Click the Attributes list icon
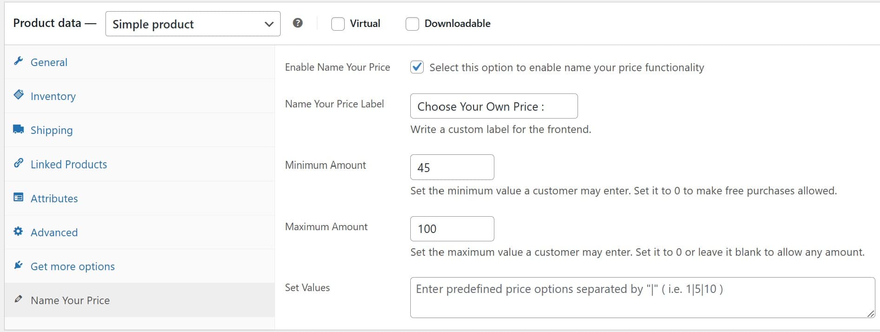Image resolution: width=880 pixels, height=332 pixels. 18,197
